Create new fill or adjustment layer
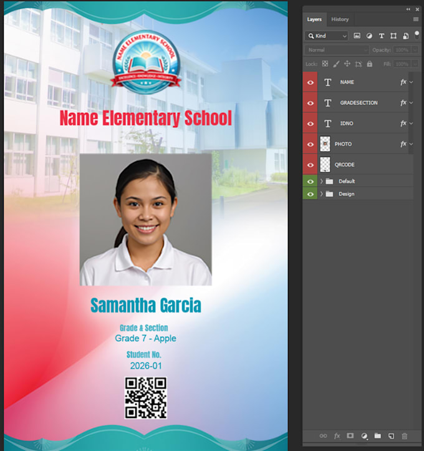This screenshot has height=451, width=424. coord(364,436)
